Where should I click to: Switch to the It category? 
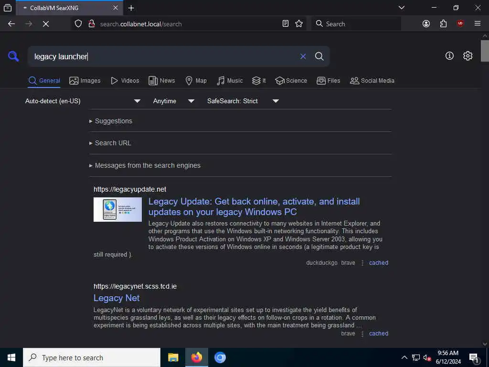[259, 81]
